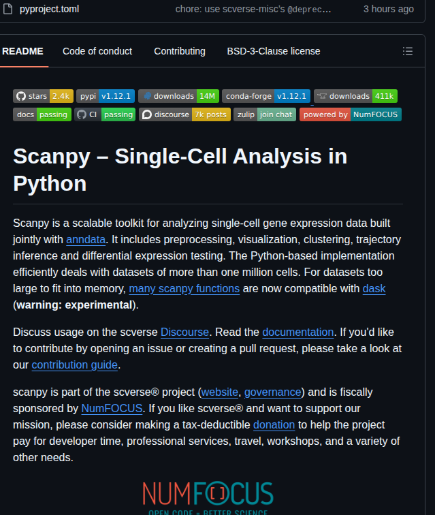The height and width of the screenshot is (515, 435).
Task: Open the Contributing tab
Action: (x=180, y=51)
